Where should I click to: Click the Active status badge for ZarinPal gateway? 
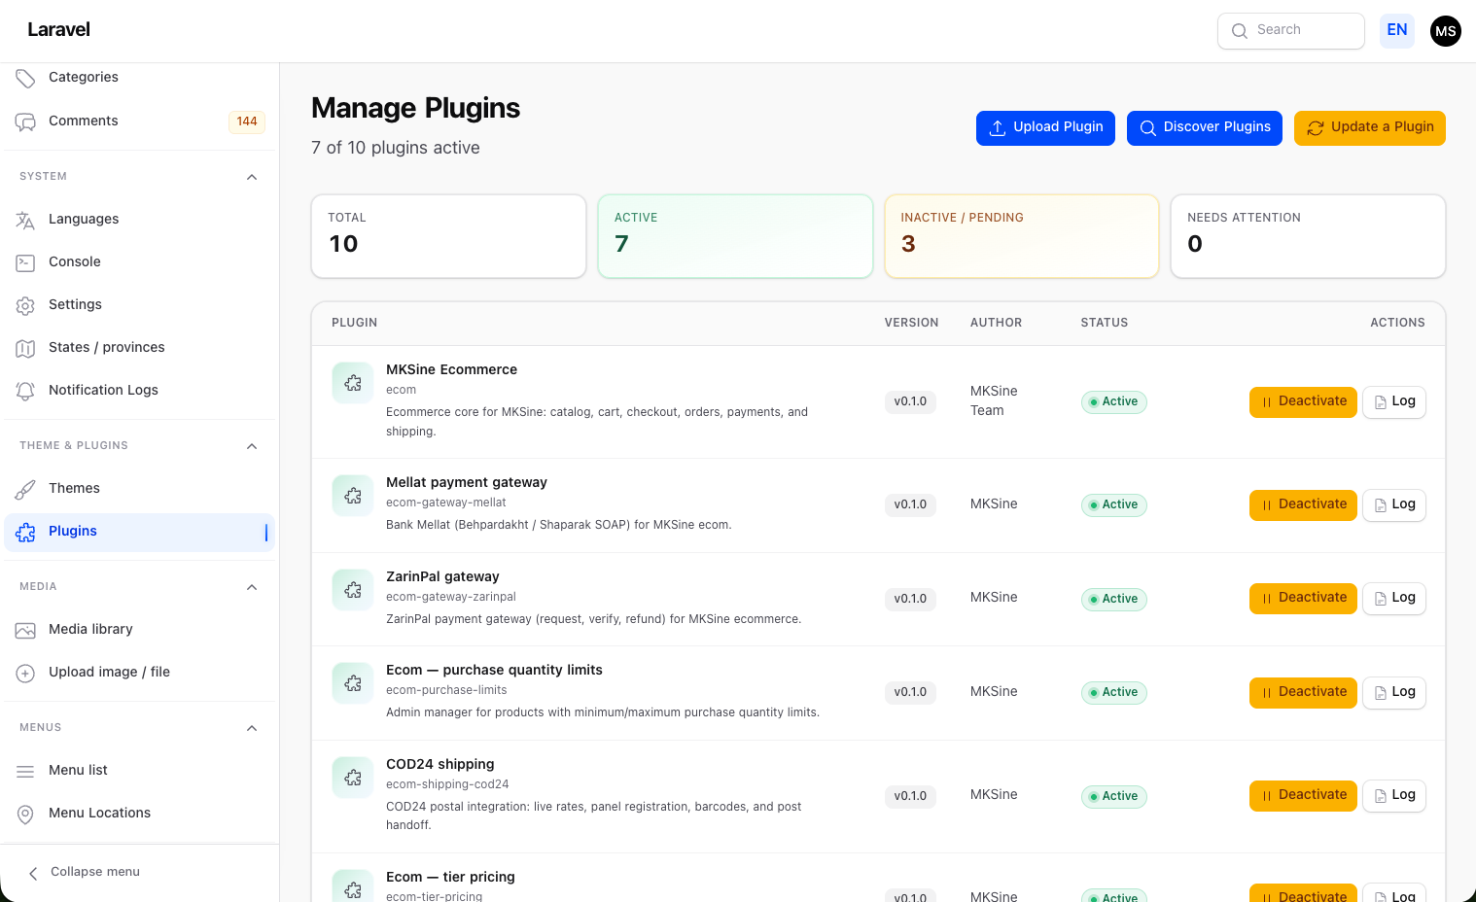click(x=1113, y=599)
